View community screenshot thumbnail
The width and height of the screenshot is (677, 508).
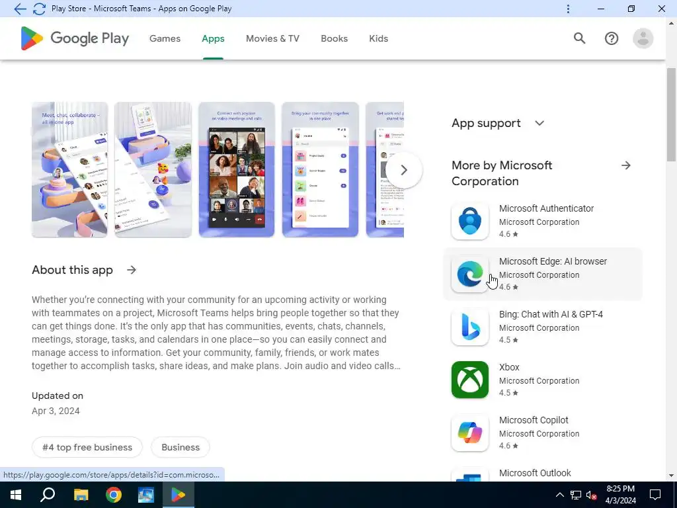(320, 170)
